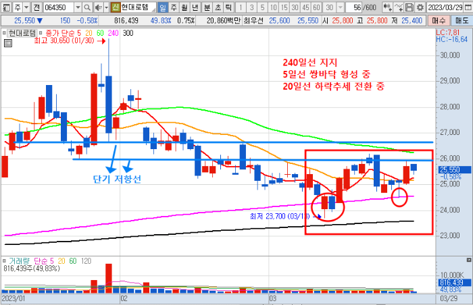Click the close icon on the volume pane
The image size is (473, 305).
click(x=469, y=260)
